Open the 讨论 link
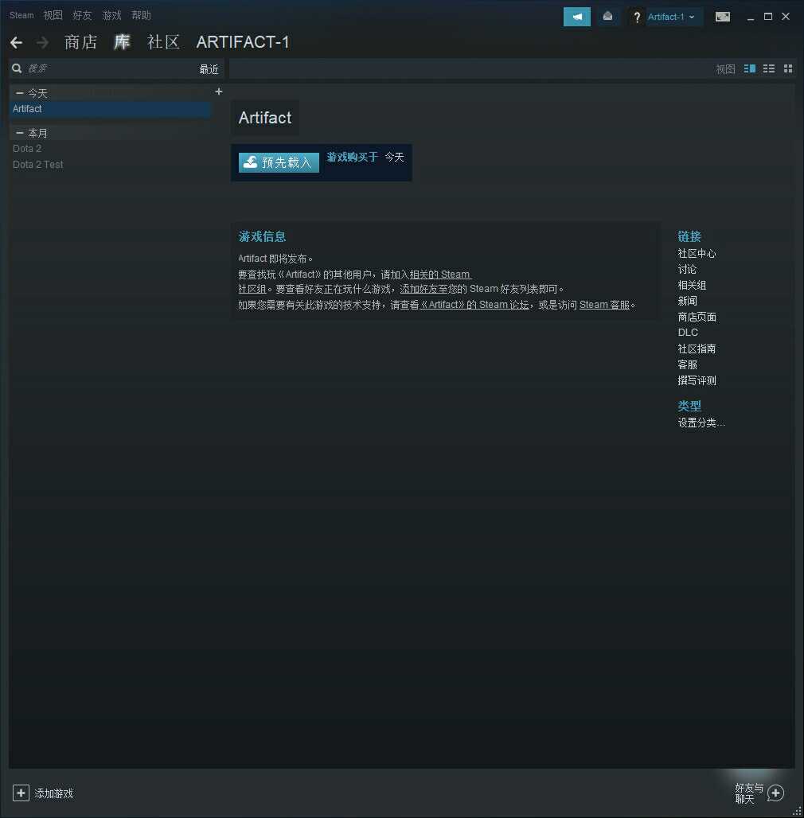804x818 pixels. 687,269
